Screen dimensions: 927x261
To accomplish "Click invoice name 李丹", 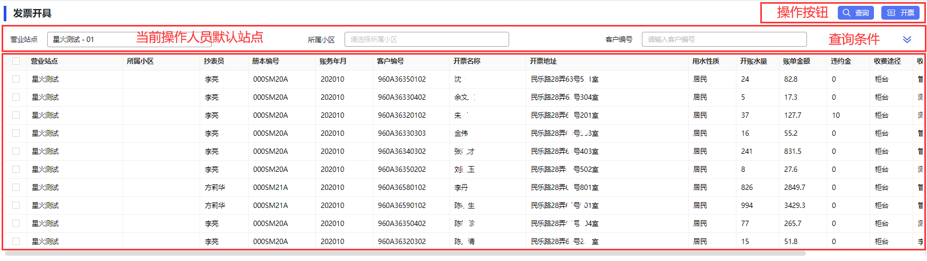I will pos(461,187).
